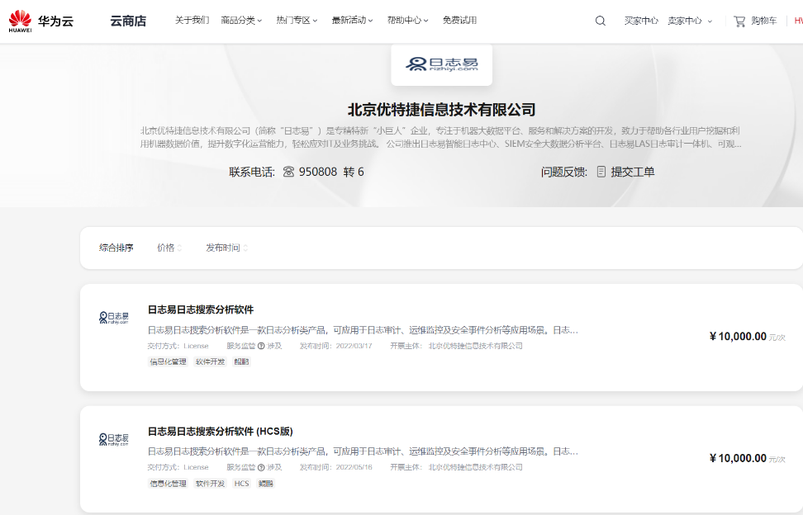Click the company description paragraph
803x515 pixels.
(x=441, y=138)
